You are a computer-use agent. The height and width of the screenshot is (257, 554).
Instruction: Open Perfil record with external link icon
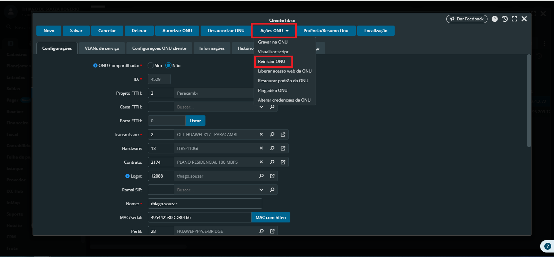(272, 231)
